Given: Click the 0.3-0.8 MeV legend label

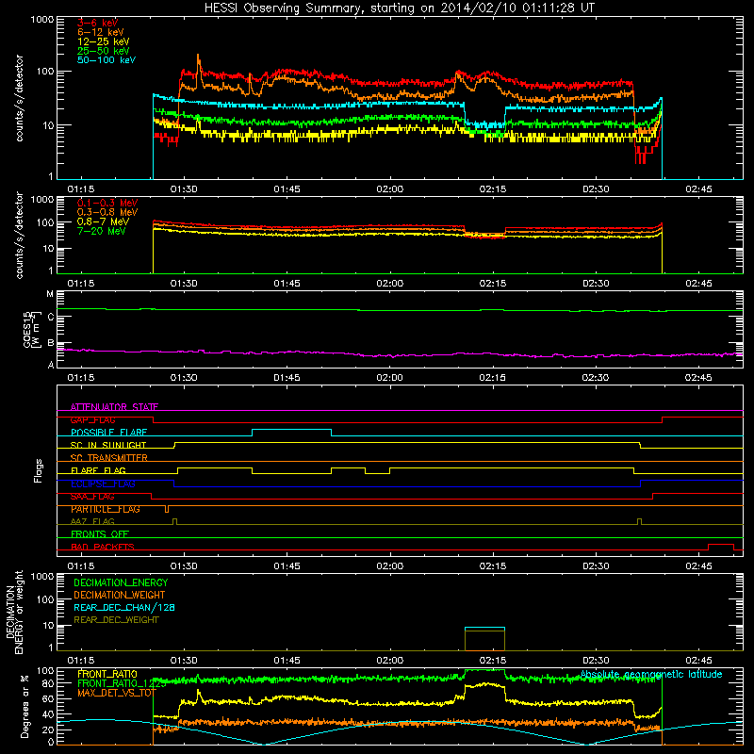Looking at the screenshot, I should (107, 212).
